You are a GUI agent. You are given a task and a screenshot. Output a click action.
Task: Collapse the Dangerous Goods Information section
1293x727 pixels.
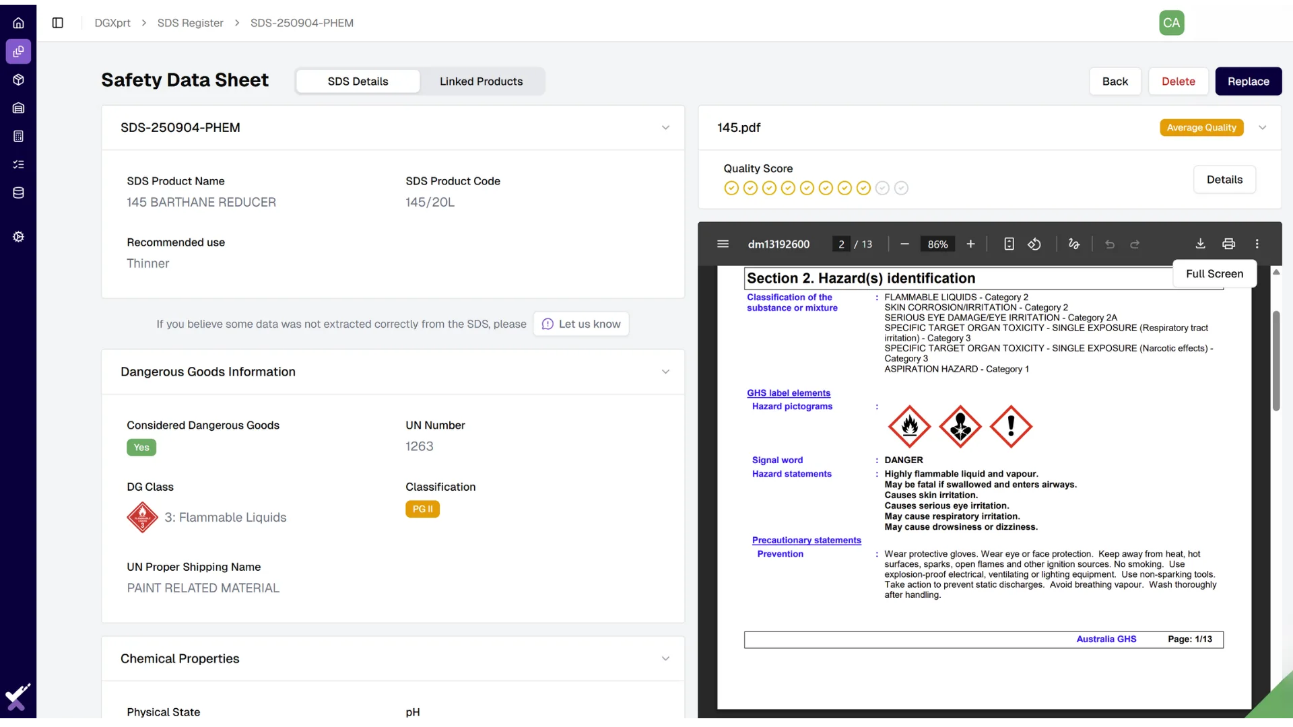665,372
